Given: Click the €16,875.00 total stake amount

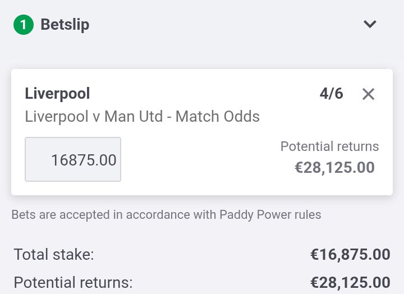Looking at the screenshot, I should (350, 255).
